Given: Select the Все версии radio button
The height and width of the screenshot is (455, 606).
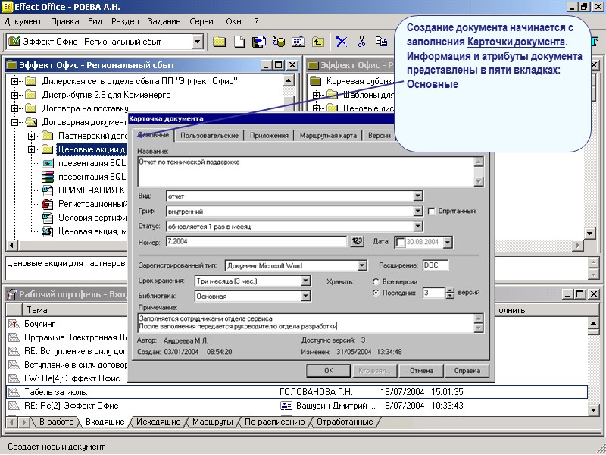Looking at the screenshot, I should point(376,281).
